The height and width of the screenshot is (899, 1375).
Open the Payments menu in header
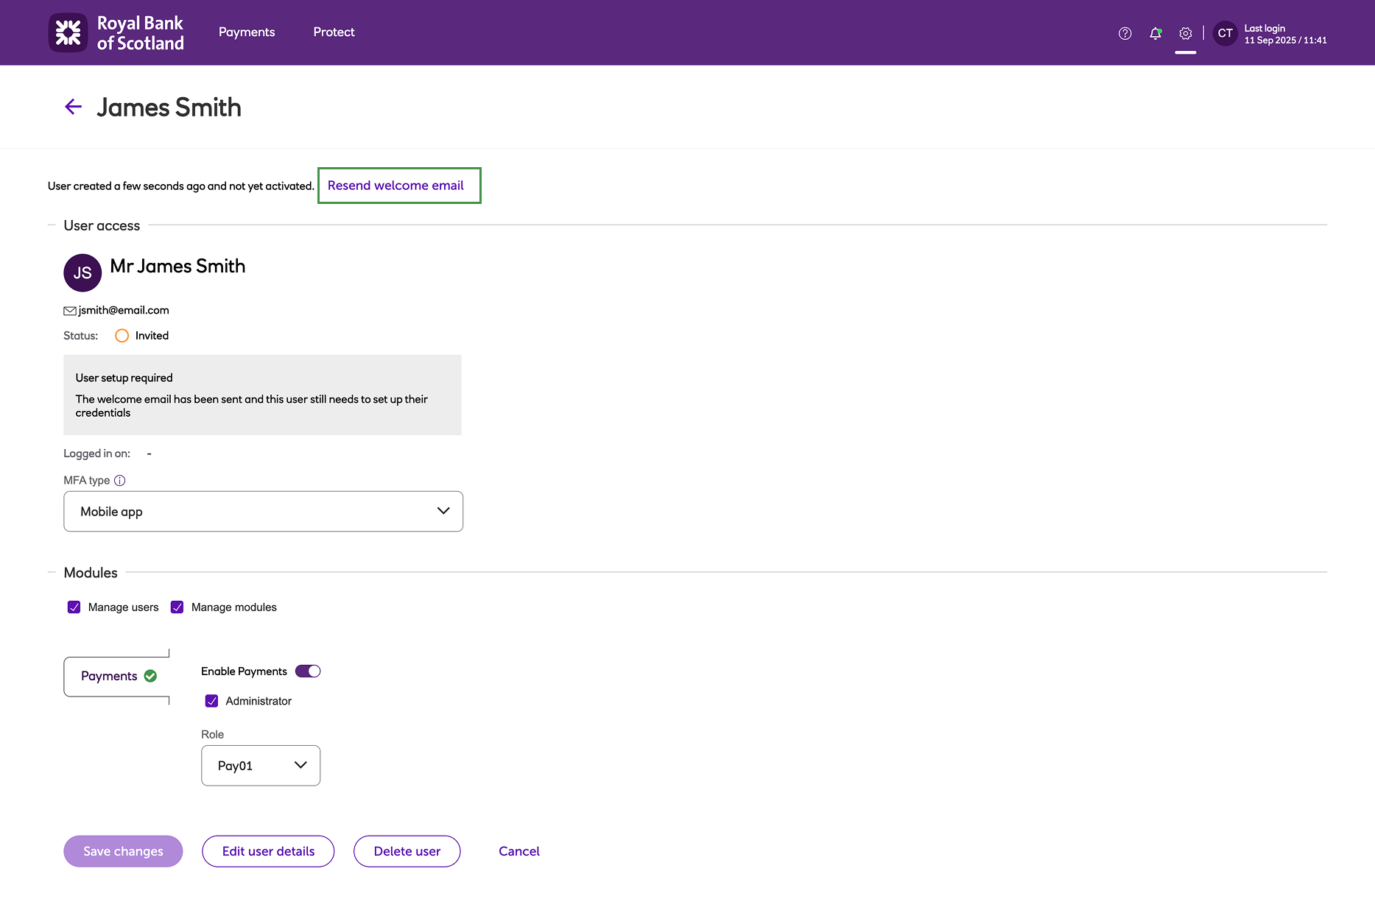click(x=247, y=32)
